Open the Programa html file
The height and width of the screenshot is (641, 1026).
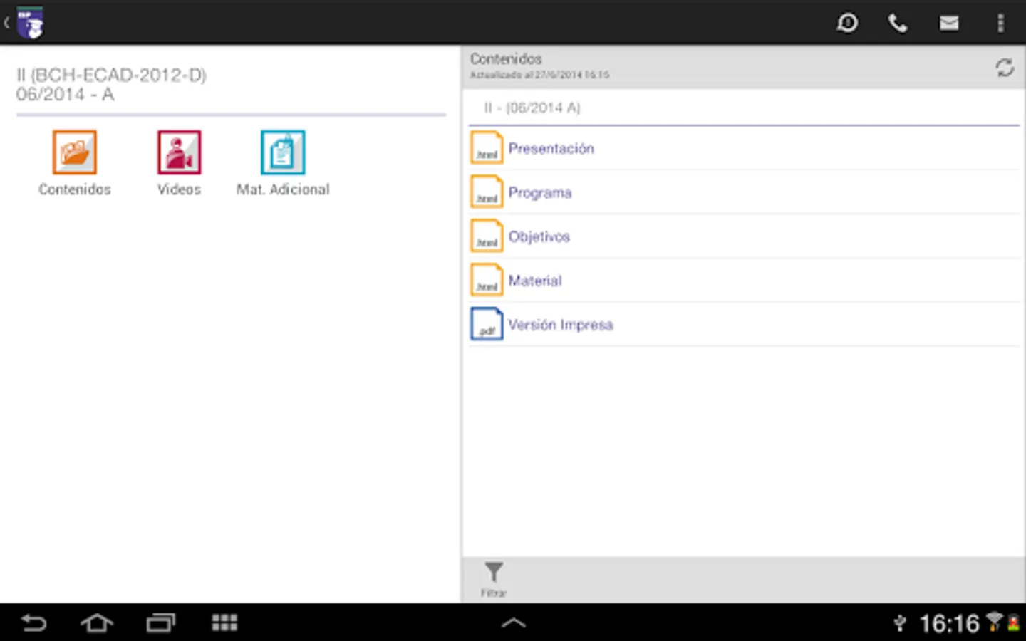pyautogui.click(x=539, y=192)
